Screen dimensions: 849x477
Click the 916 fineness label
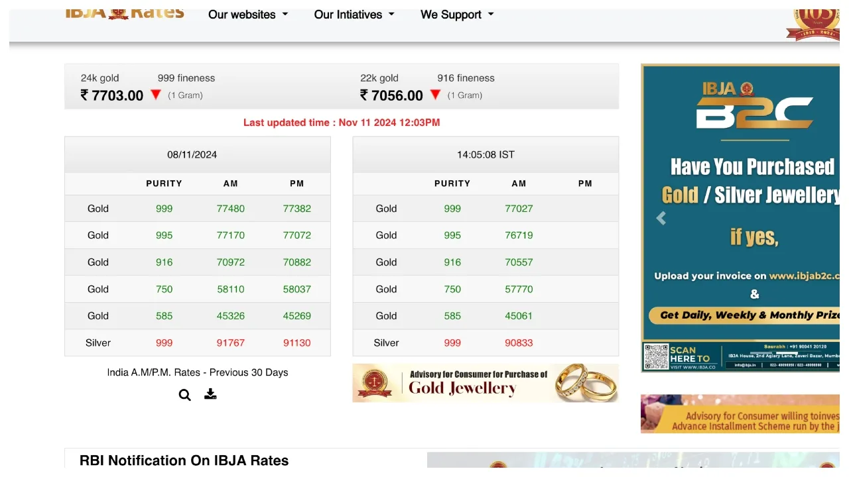click(466, 78)
